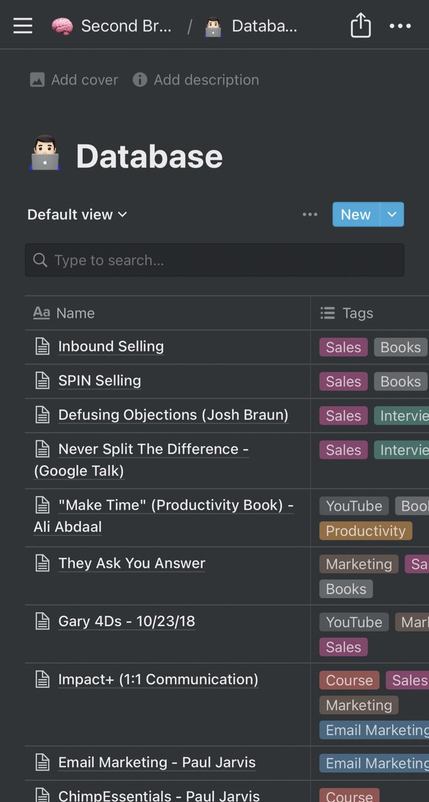Click Sales tag in SPIN Selling row

pyautogui.click(x=343, y=381)
